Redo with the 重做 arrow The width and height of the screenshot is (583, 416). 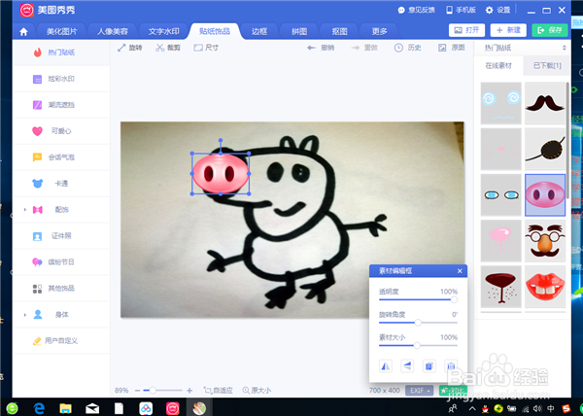(364, 48)
